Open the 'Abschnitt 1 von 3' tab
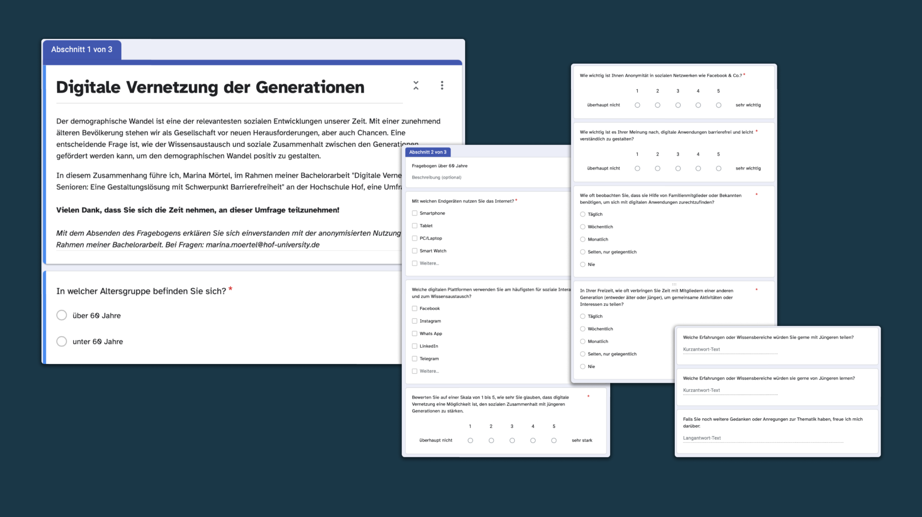This screenshot has width=922, height=517. [82, 50]
